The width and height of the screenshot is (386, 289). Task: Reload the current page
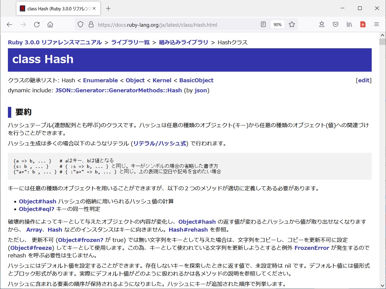(x=37, y=24)
